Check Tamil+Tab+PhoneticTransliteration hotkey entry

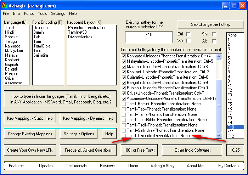click(x=124, y=109)
